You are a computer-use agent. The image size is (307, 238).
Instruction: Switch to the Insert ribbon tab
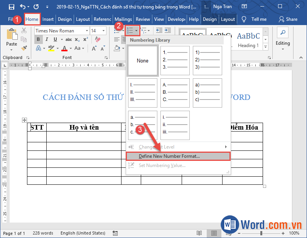[48, 19]
